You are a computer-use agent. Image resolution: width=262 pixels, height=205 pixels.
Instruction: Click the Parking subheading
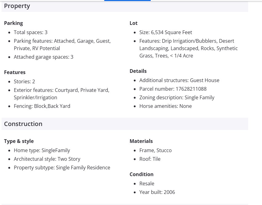14,23
